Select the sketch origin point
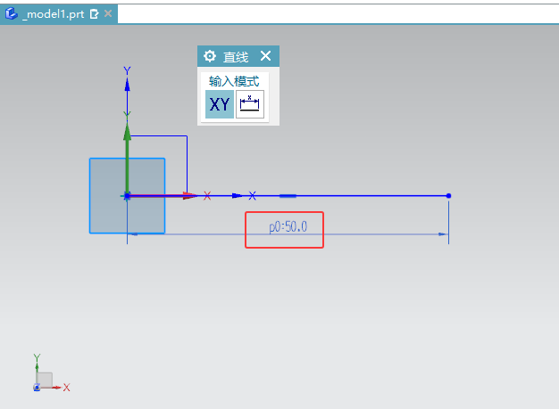 [127, 196]
